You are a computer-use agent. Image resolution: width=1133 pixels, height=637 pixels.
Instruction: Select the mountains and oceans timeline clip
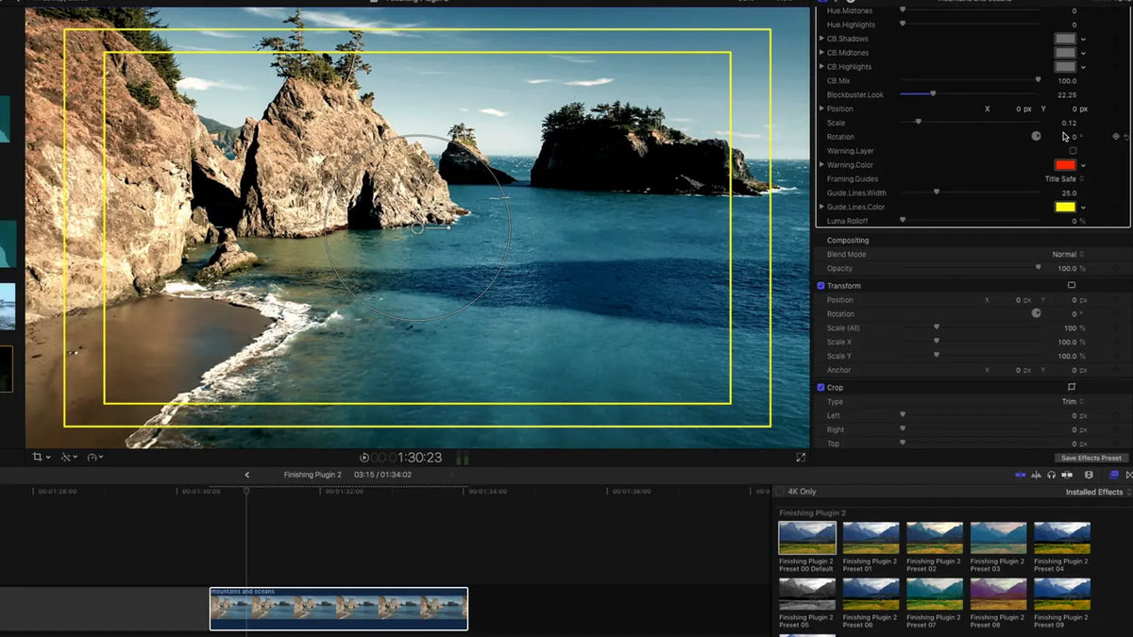pyautogui.click(x=339, y=609)
